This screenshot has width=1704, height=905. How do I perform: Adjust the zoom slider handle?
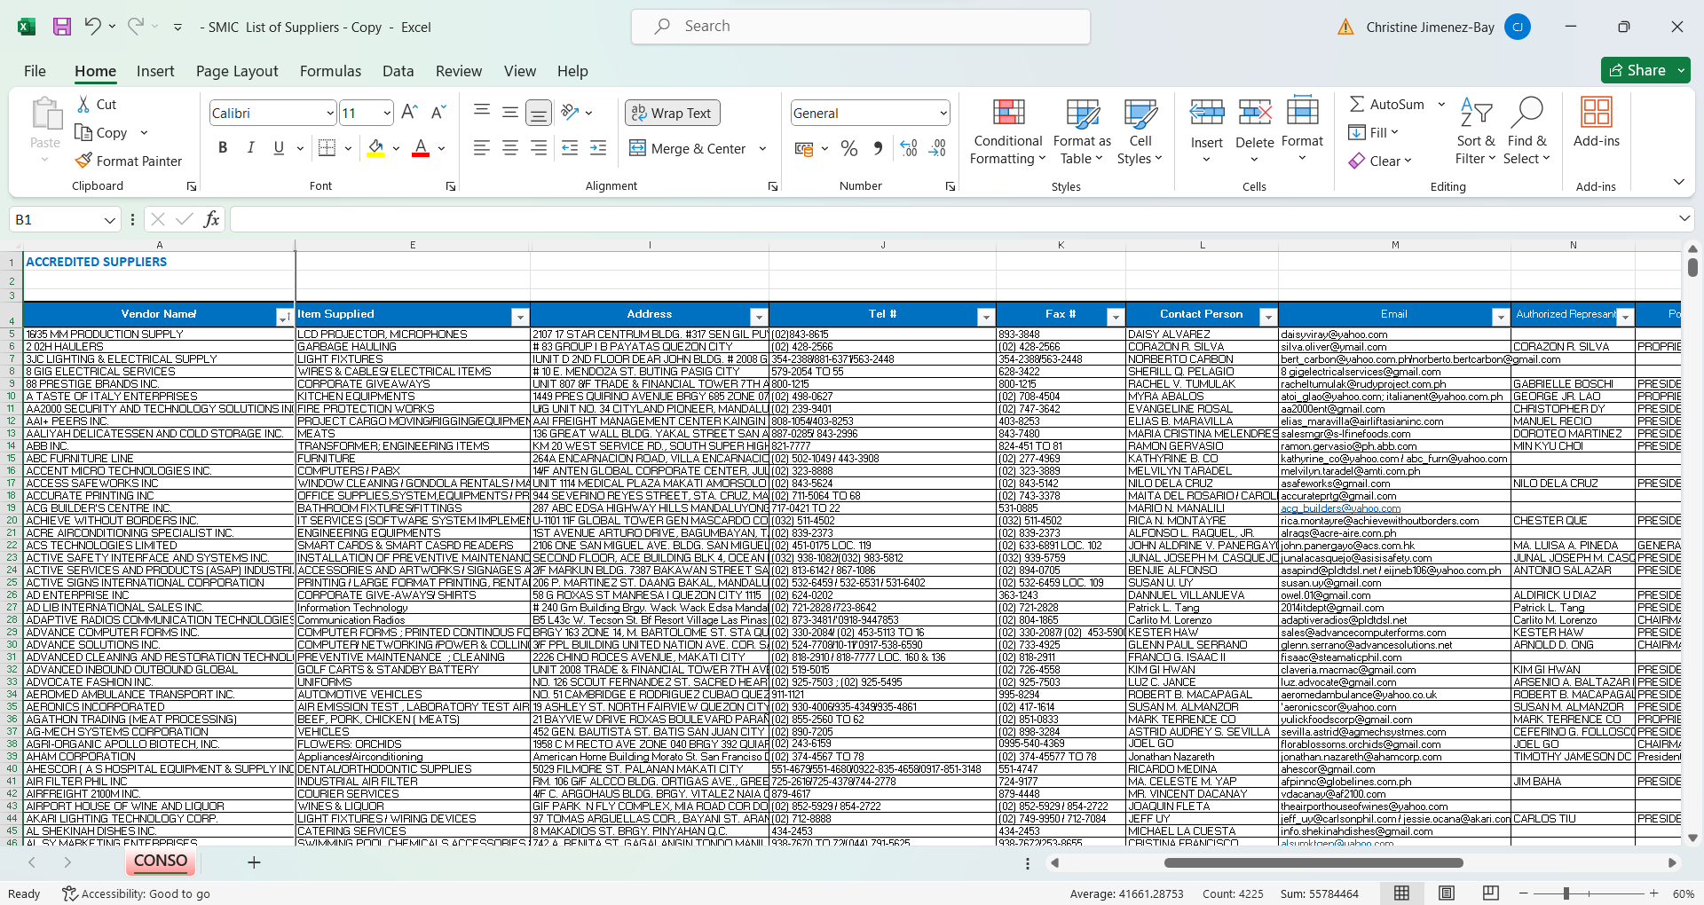1566,893
